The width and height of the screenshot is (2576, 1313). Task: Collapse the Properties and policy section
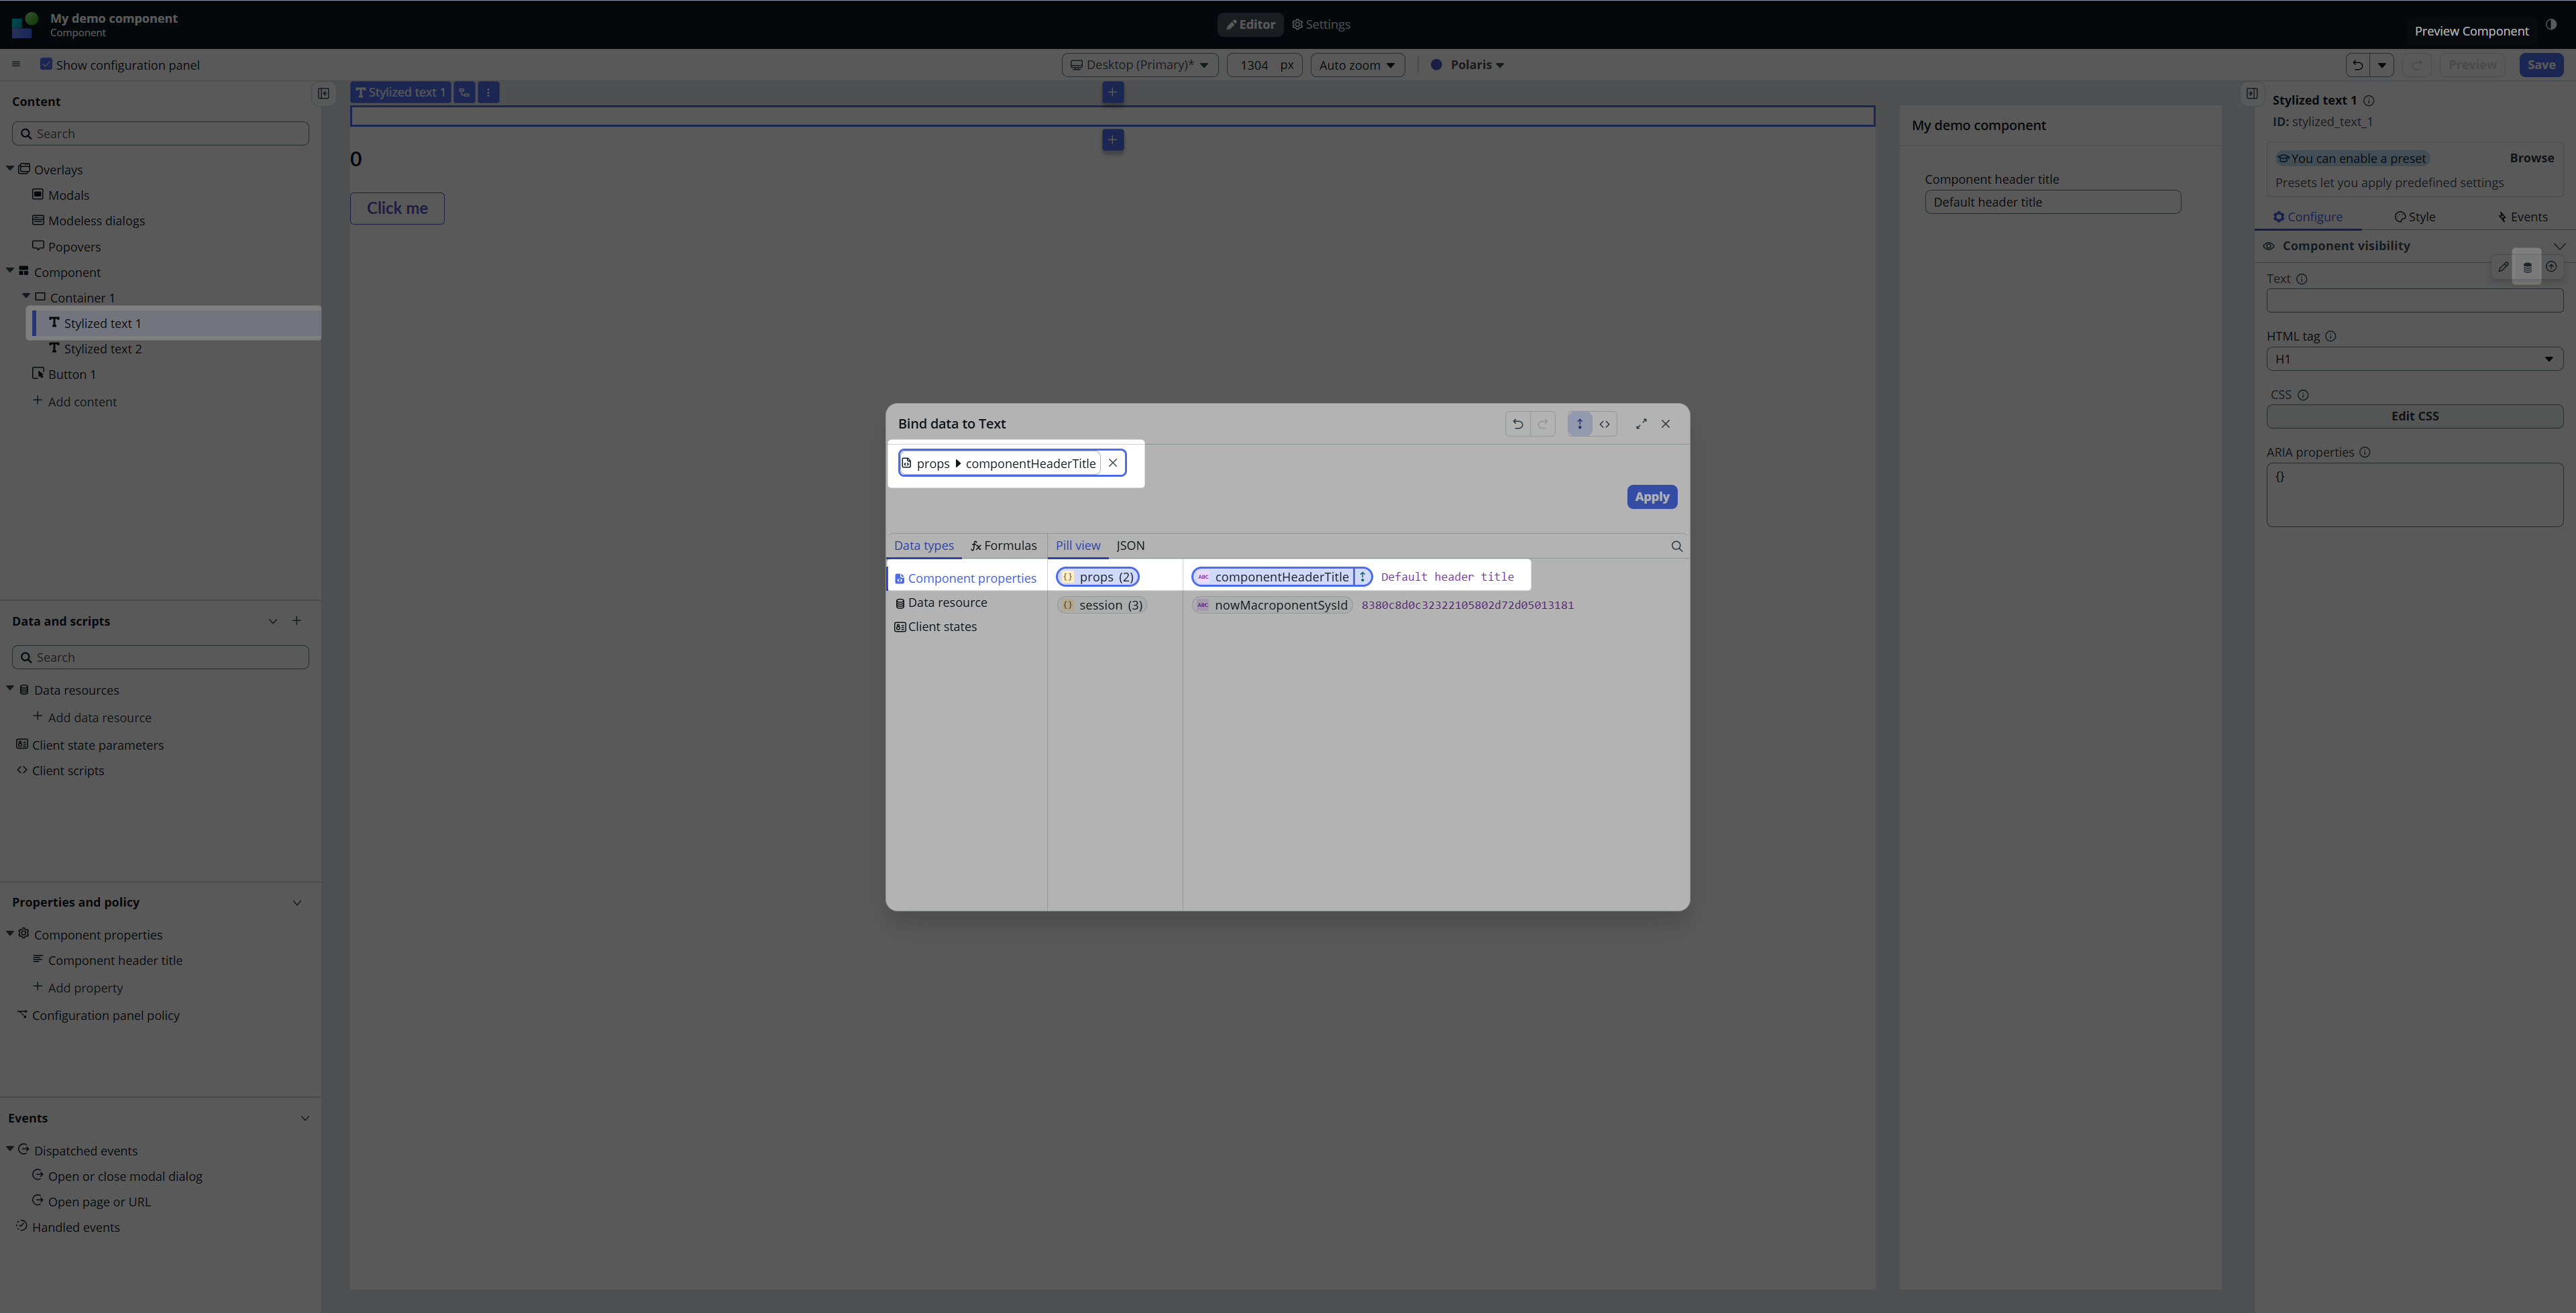297,903
